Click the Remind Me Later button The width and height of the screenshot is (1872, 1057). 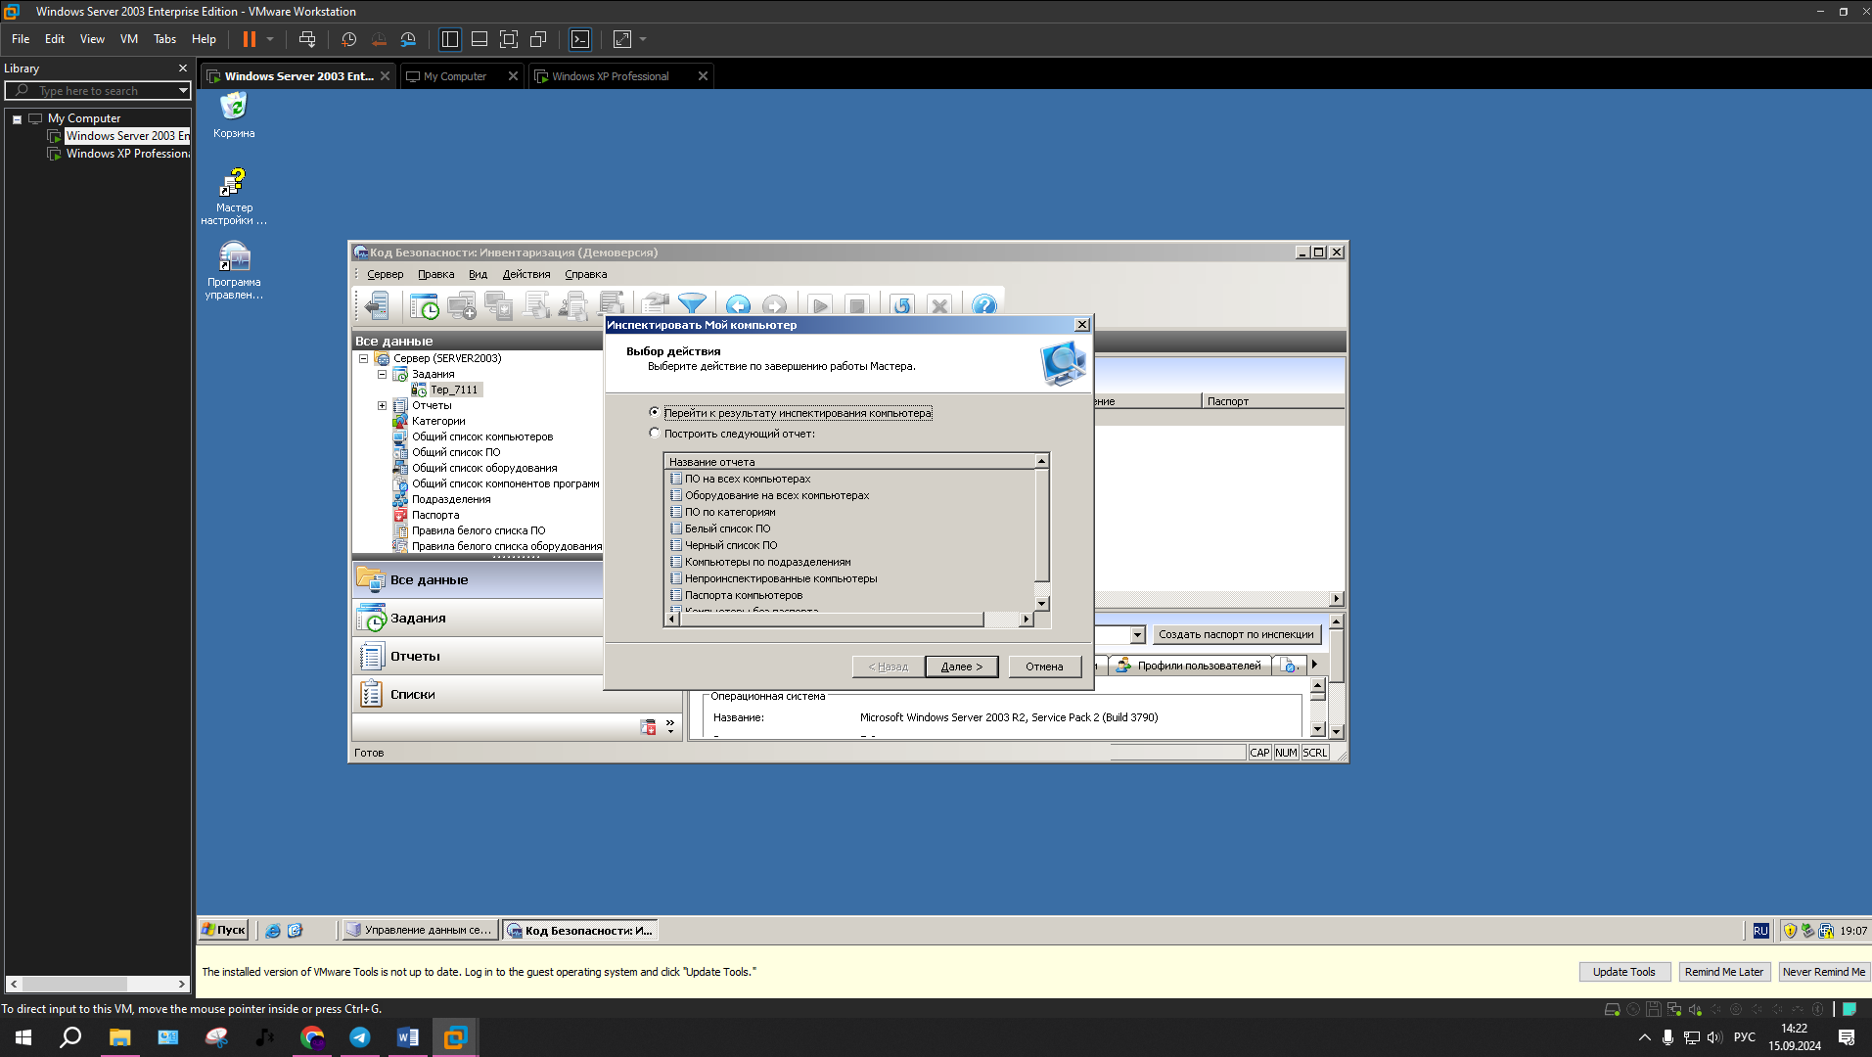click(1723, 972)
